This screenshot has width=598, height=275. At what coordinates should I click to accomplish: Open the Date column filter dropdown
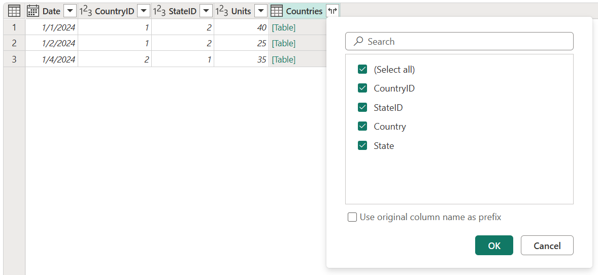[x=70, y=11]
